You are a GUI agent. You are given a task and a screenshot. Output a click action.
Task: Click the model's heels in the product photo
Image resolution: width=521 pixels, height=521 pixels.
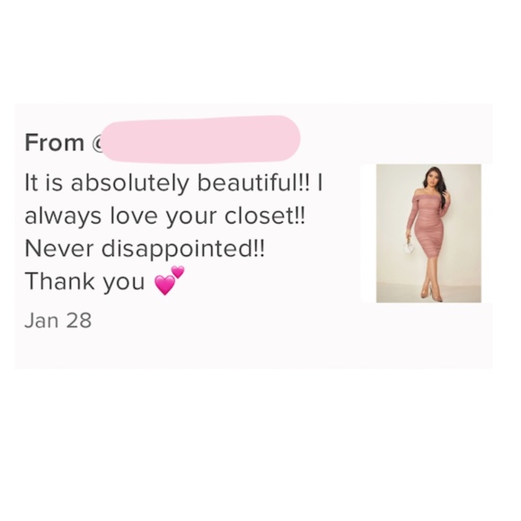pos(431,293)
